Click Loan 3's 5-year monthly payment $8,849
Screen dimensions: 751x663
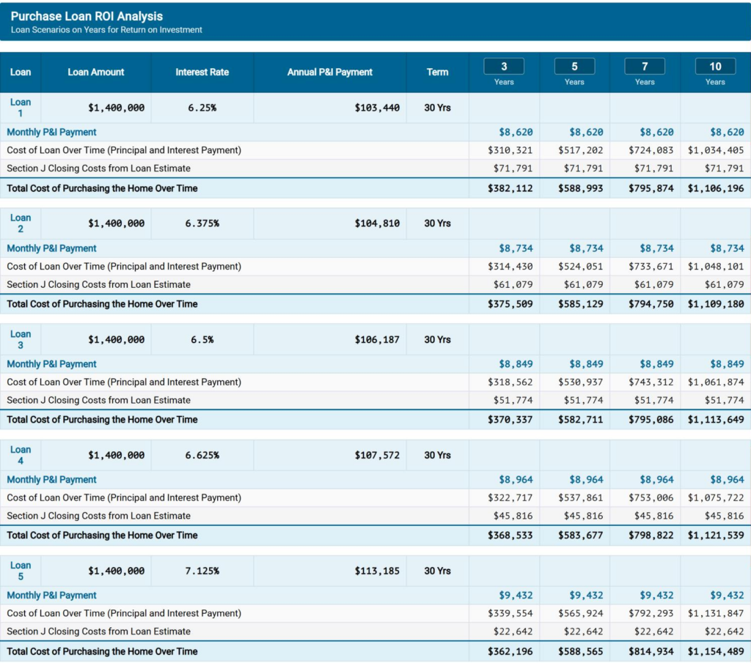click(586, 365)
